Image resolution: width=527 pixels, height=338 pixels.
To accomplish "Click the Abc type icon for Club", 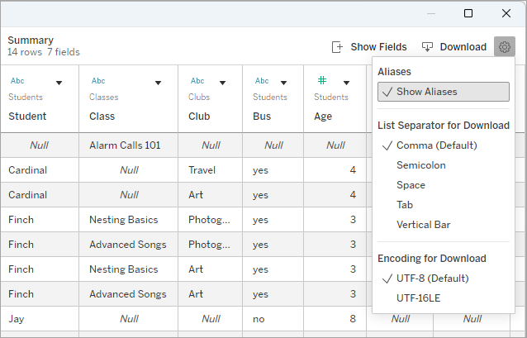I will click(x=197, y=81).
